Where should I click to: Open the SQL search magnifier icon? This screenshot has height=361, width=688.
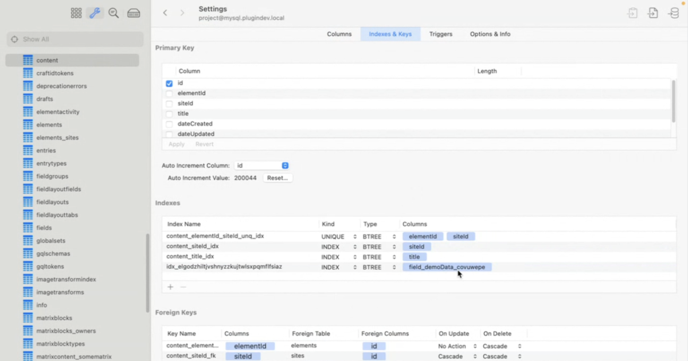(114, 13)
